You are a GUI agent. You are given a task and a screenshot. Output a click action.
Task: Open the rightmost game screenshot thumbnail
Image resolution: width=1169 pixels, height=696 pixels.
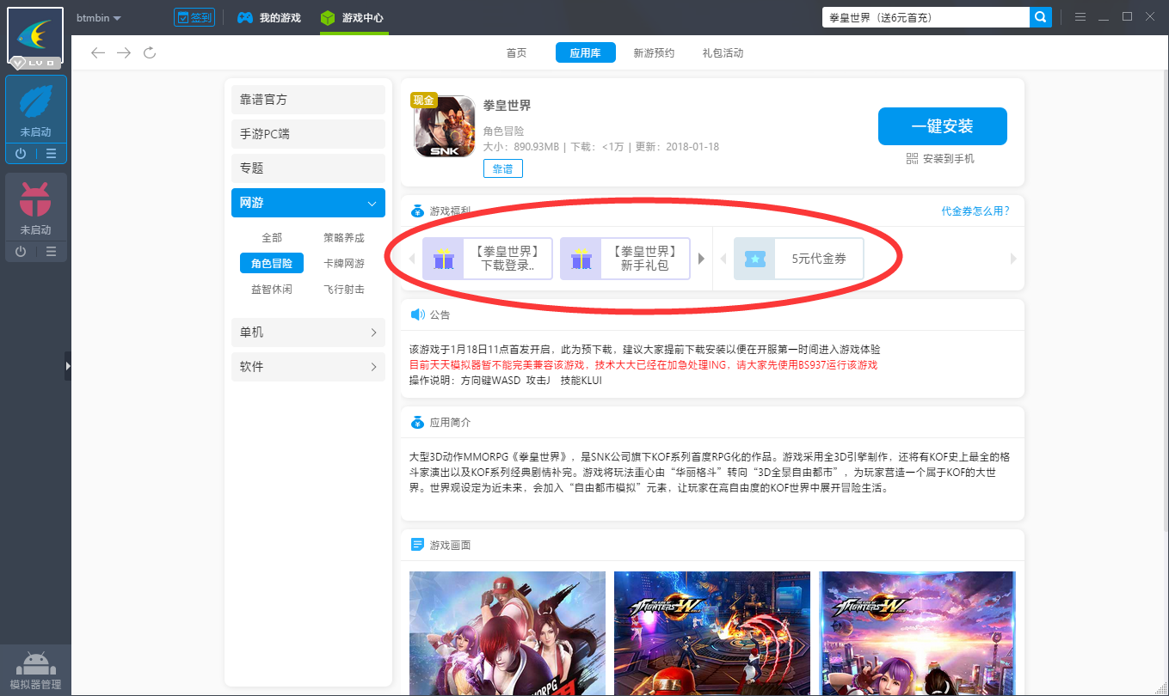click(917, 633)
